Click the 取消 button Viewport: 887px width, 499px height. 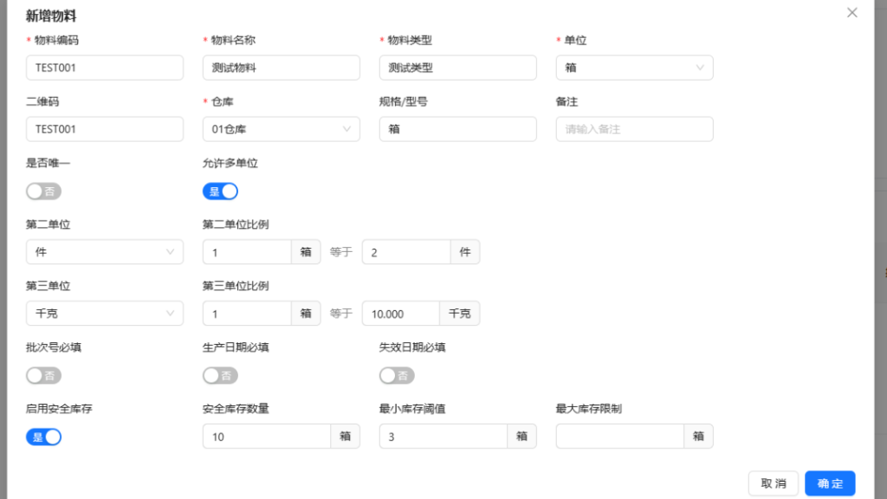pyautogui.click(x=774, y=483)
